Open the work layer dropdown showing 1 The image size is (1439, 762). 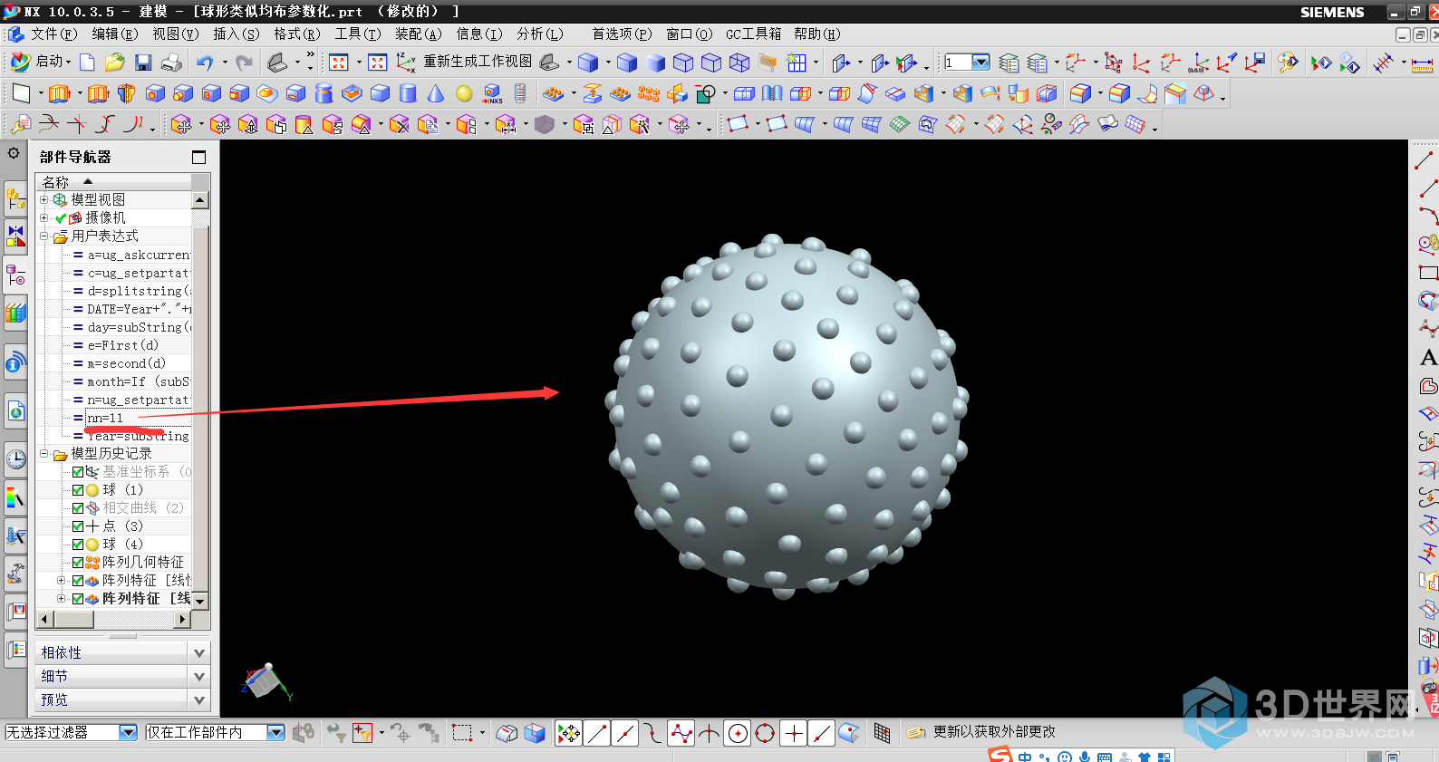point(980,62)
